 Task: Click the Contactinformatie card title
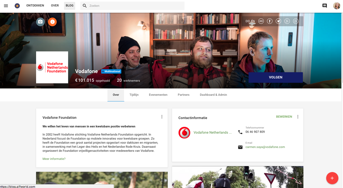click(x=193, y=118)
